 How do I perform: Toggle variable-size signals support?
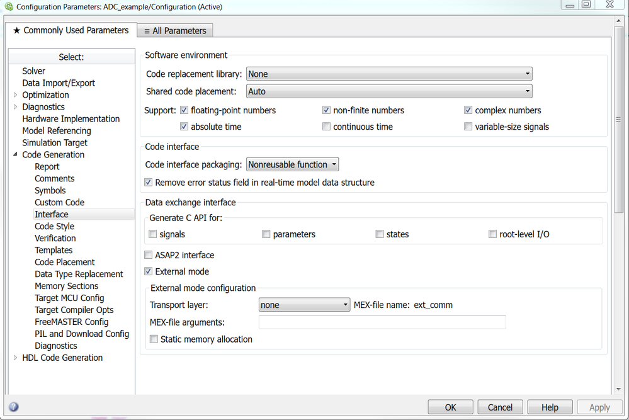coord(468,127)
